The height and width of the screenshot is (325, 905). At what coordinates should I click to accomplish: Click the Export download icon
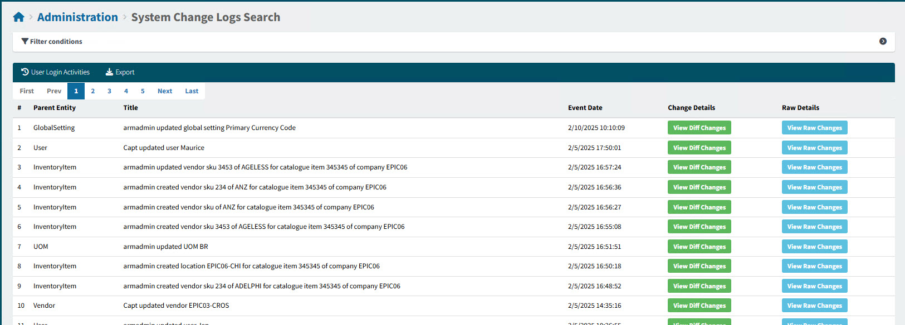click(109, 72)
